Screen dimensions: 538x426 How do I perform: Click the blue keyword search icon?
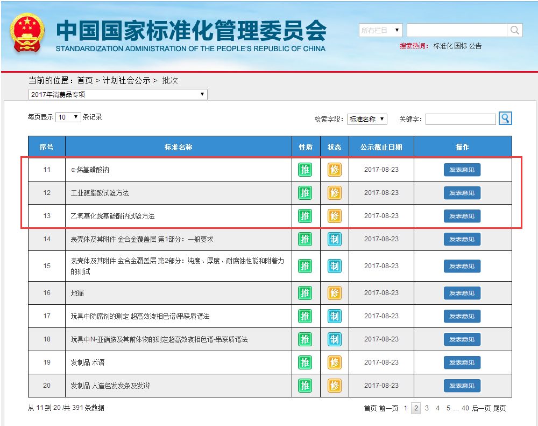tap(505, 118)
